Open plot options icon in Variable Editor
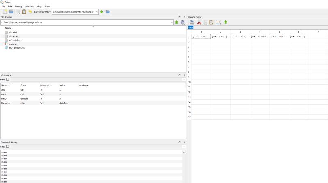This screenshot has height=183, width=328. [x=219, y=22]
